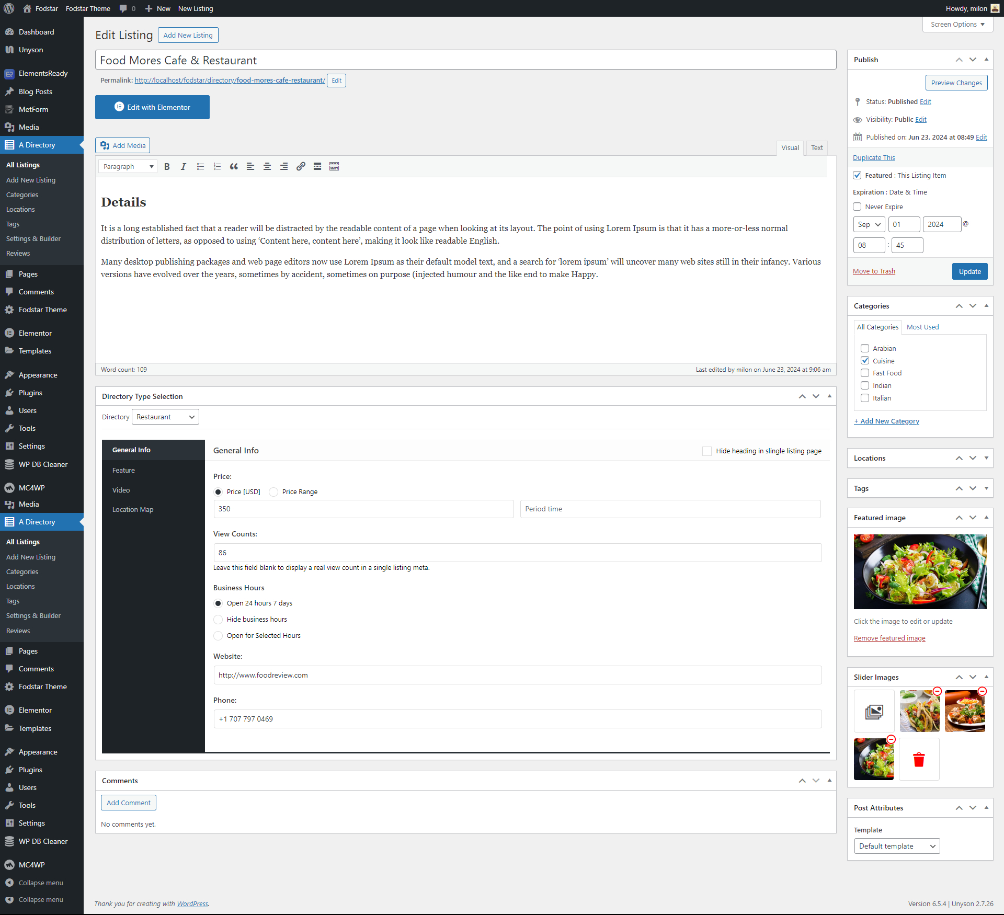Insert a bulleted list

(x=200, y=166)
